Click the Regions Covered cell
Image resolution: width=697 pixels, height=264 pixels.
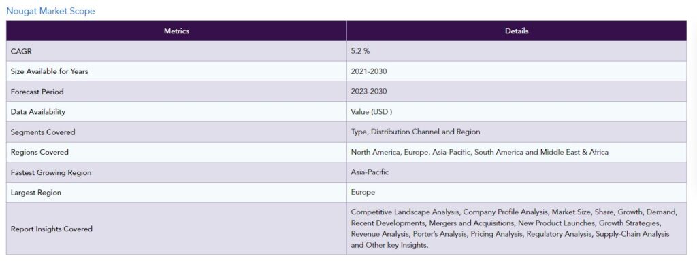click(x=176, y=152)
